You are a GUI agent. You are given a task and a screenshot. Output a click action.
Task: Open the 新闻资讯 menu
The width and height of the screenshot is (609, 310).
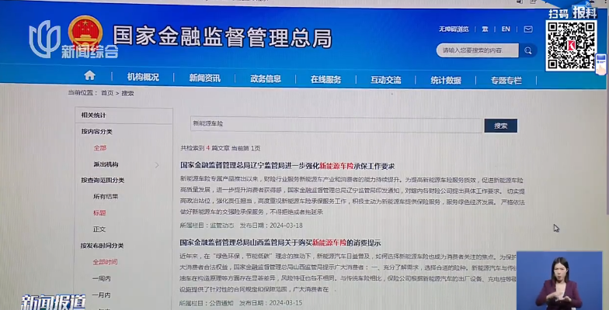point(205,77)
